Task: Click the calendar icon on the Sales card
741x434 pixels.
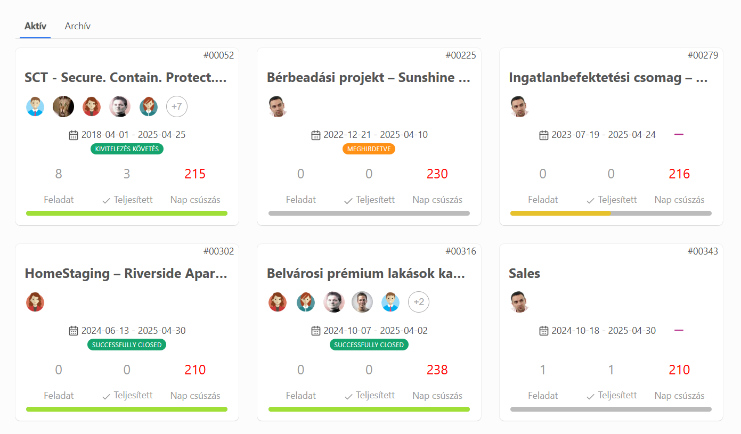Action: tap(543, 330)
